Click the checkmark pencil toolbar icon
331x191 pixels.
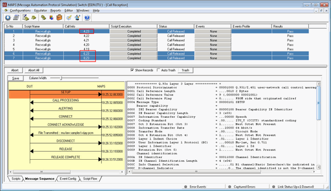point(69,18)
